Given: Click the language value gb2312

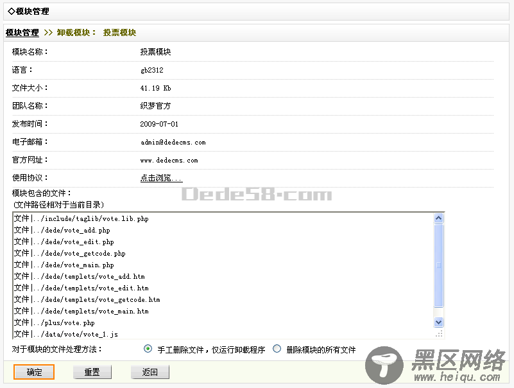Looking at the screenshot, I should (152, 70).
